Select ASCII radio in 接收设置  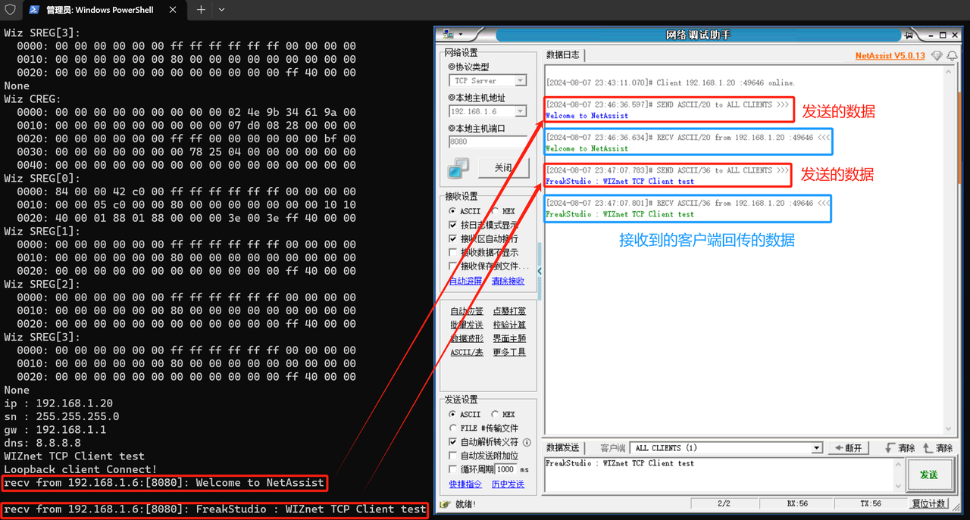[x=453, y=211]
